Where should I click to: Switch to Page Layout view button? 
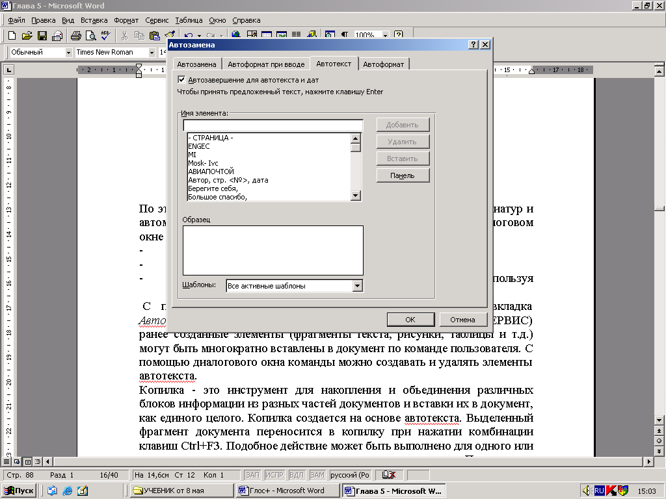click(27, 461)
